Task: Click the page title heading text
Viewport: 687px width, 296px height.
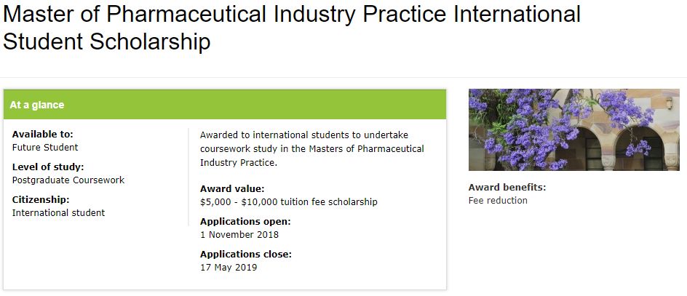Action: (x=291, y=28)
